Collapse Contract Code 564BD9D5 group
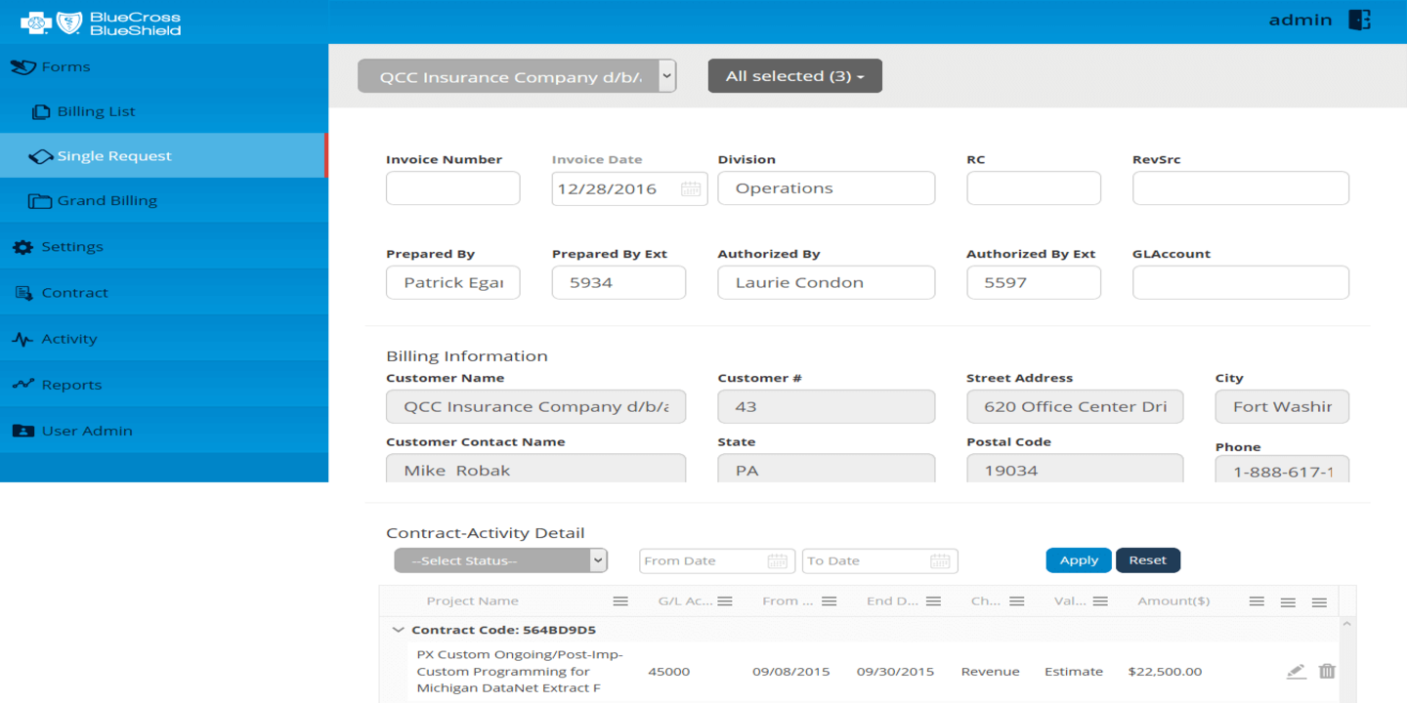1407x703 pixels. [398, 630]
